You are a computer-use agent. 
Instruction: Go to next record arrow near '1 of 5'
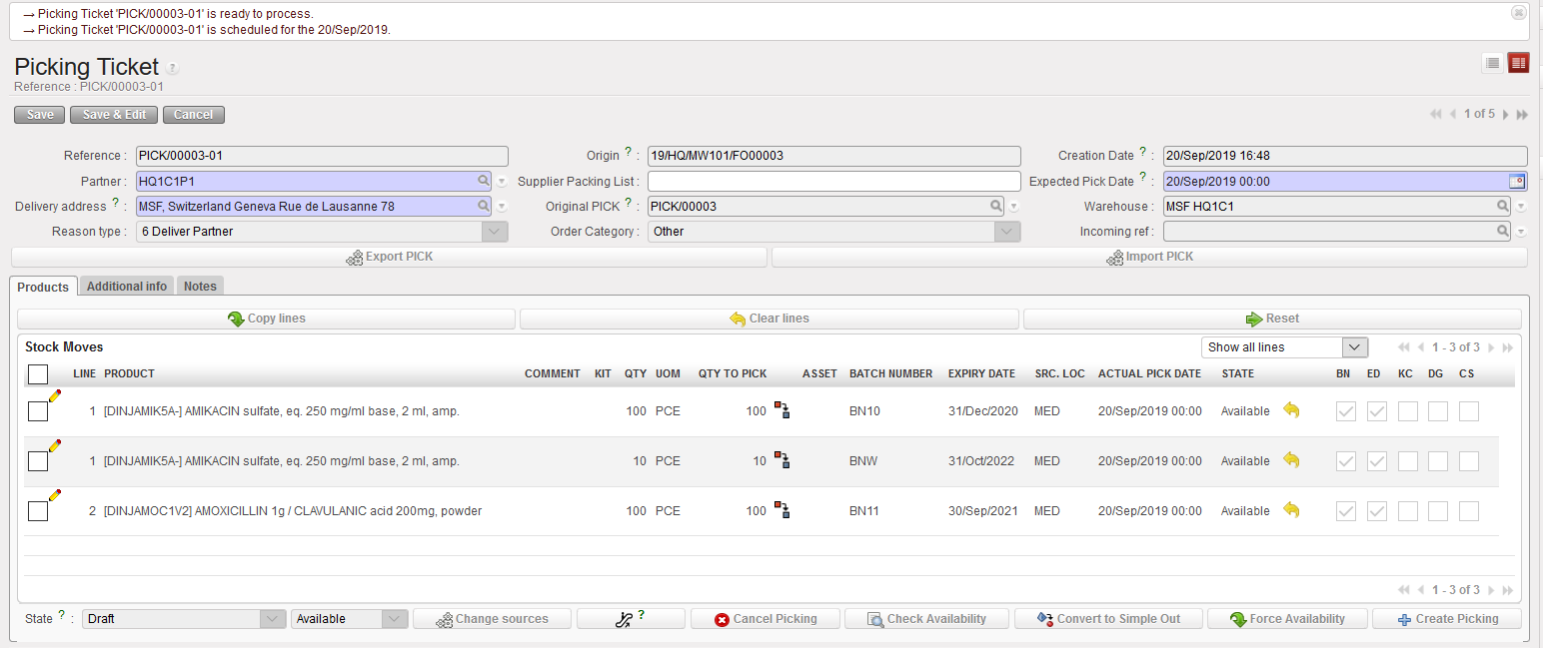1505,115
